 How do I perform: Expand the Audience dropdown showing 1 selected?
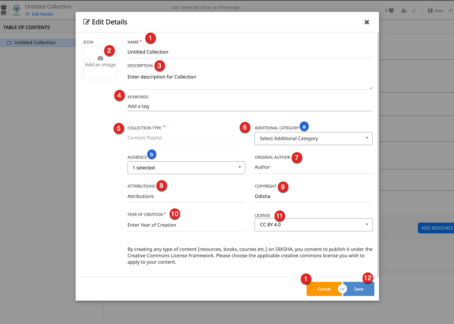click(x=186, y=168)
